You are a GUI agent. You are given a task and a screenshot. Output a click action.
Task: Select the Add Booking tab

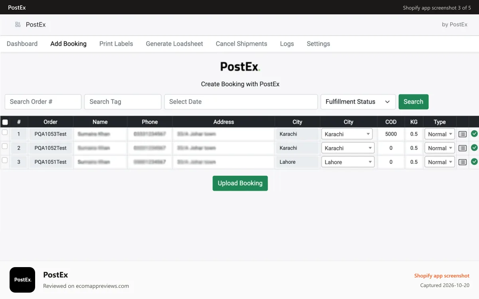pos(68,44)
